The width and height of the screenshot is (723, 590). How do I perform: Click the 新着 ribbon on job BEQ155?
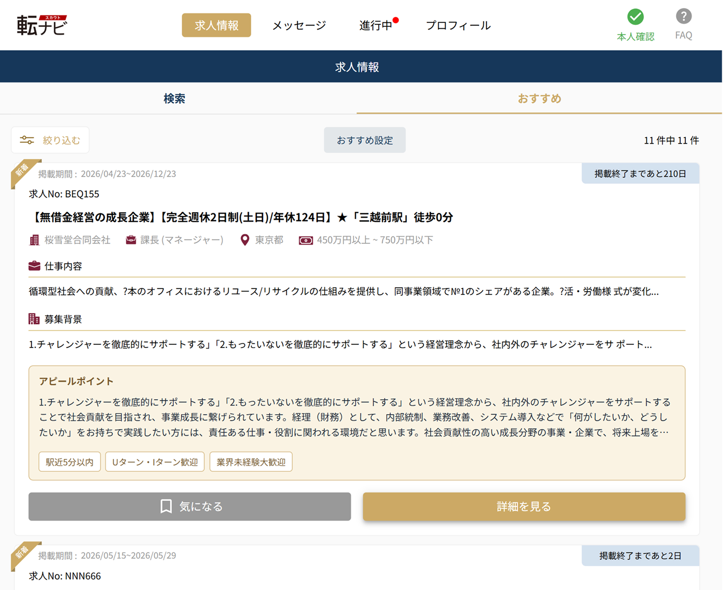24,171
